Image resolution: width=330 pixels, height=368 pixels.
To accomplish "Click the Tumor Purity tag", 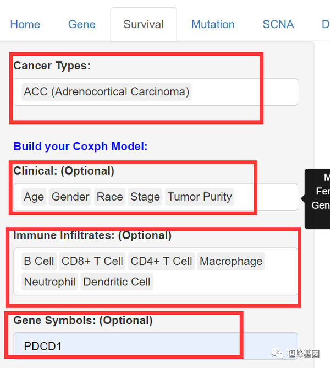I will click(x=200, y=197).
